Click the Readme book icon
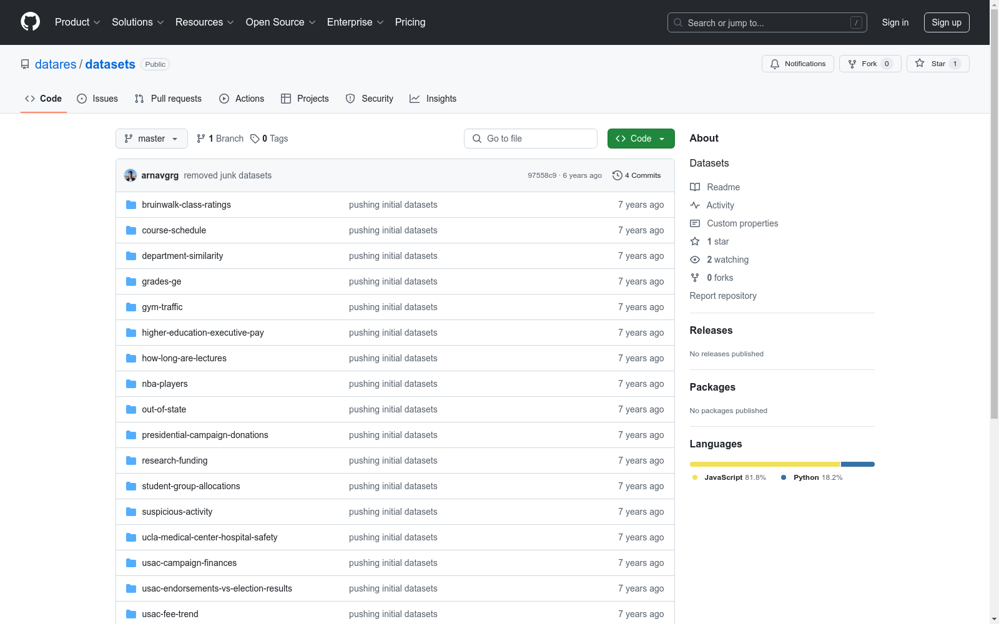999x624 pixels. click(x=695, y=187)
